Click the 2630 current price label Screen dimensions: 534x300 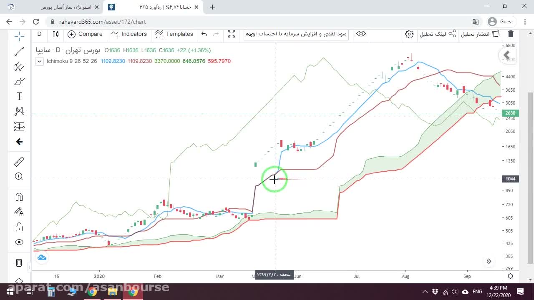tap(510, 113)
